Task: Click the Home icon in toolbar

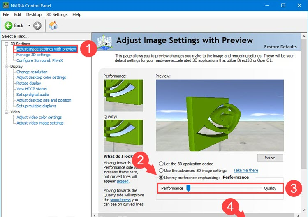Action: [53, 25]
